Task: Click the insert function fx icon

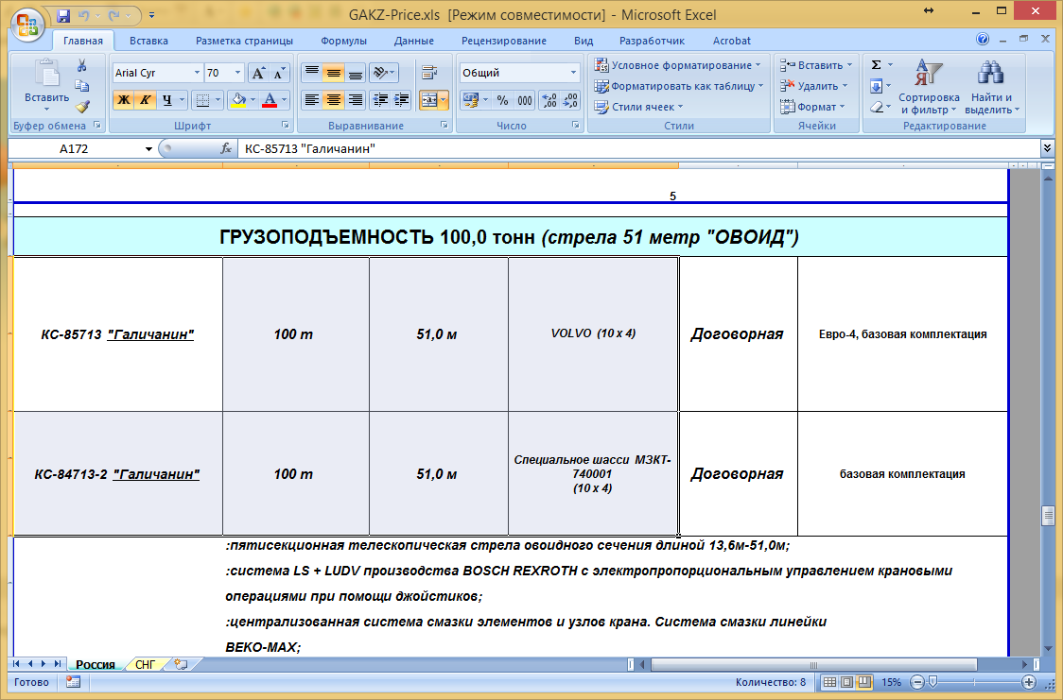Action: tap(226, 148)
